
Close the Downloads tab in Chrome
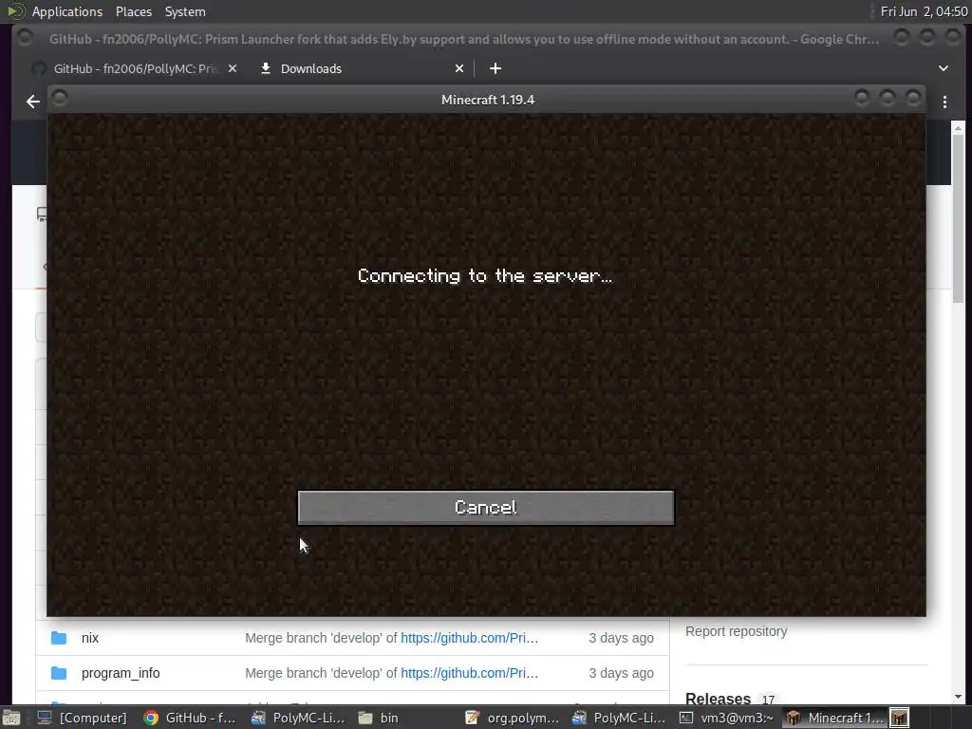click(459, 68)
